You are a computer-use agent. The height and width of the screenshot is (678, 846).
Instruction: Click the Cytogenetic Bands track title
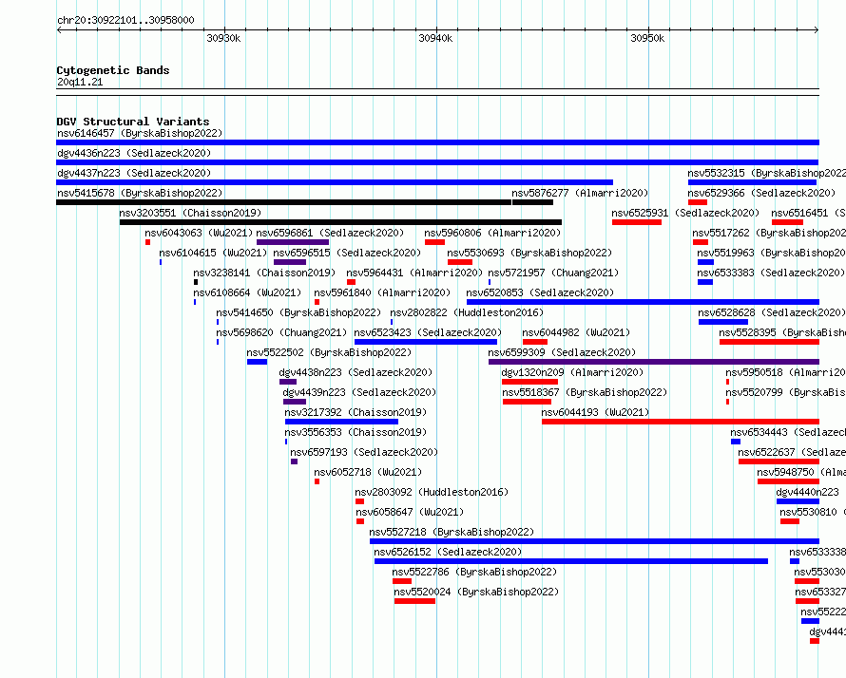point(113,70)
